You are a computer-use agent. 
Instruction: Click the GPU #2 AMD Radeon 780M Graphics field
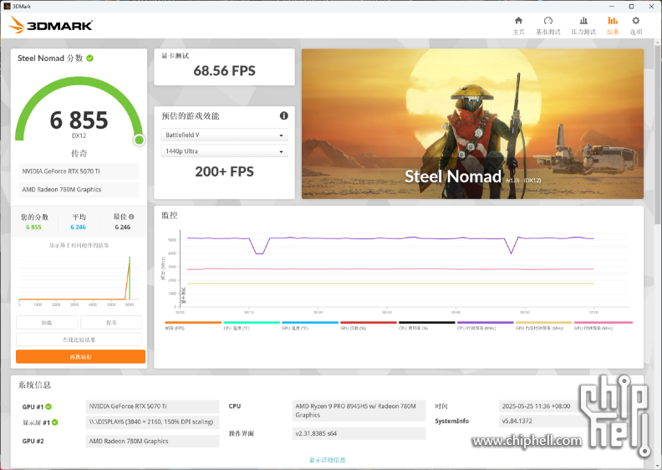pyautogui.click(x=152, y=441)
